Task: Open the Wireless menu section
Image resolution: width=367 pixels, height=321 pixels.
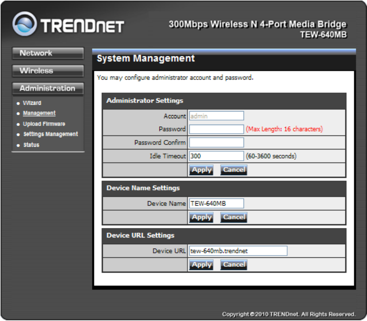Action: pos(48,71)
